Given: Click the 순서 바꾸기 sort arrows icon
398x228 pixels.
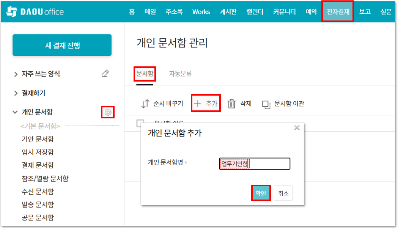Looking at the screenshot, I should tap(145, 104).
